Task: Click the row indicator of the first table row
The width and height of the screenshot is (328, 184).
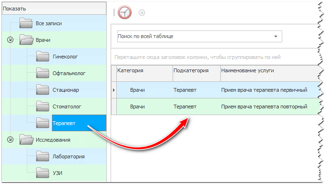Action: click(114, 90)
